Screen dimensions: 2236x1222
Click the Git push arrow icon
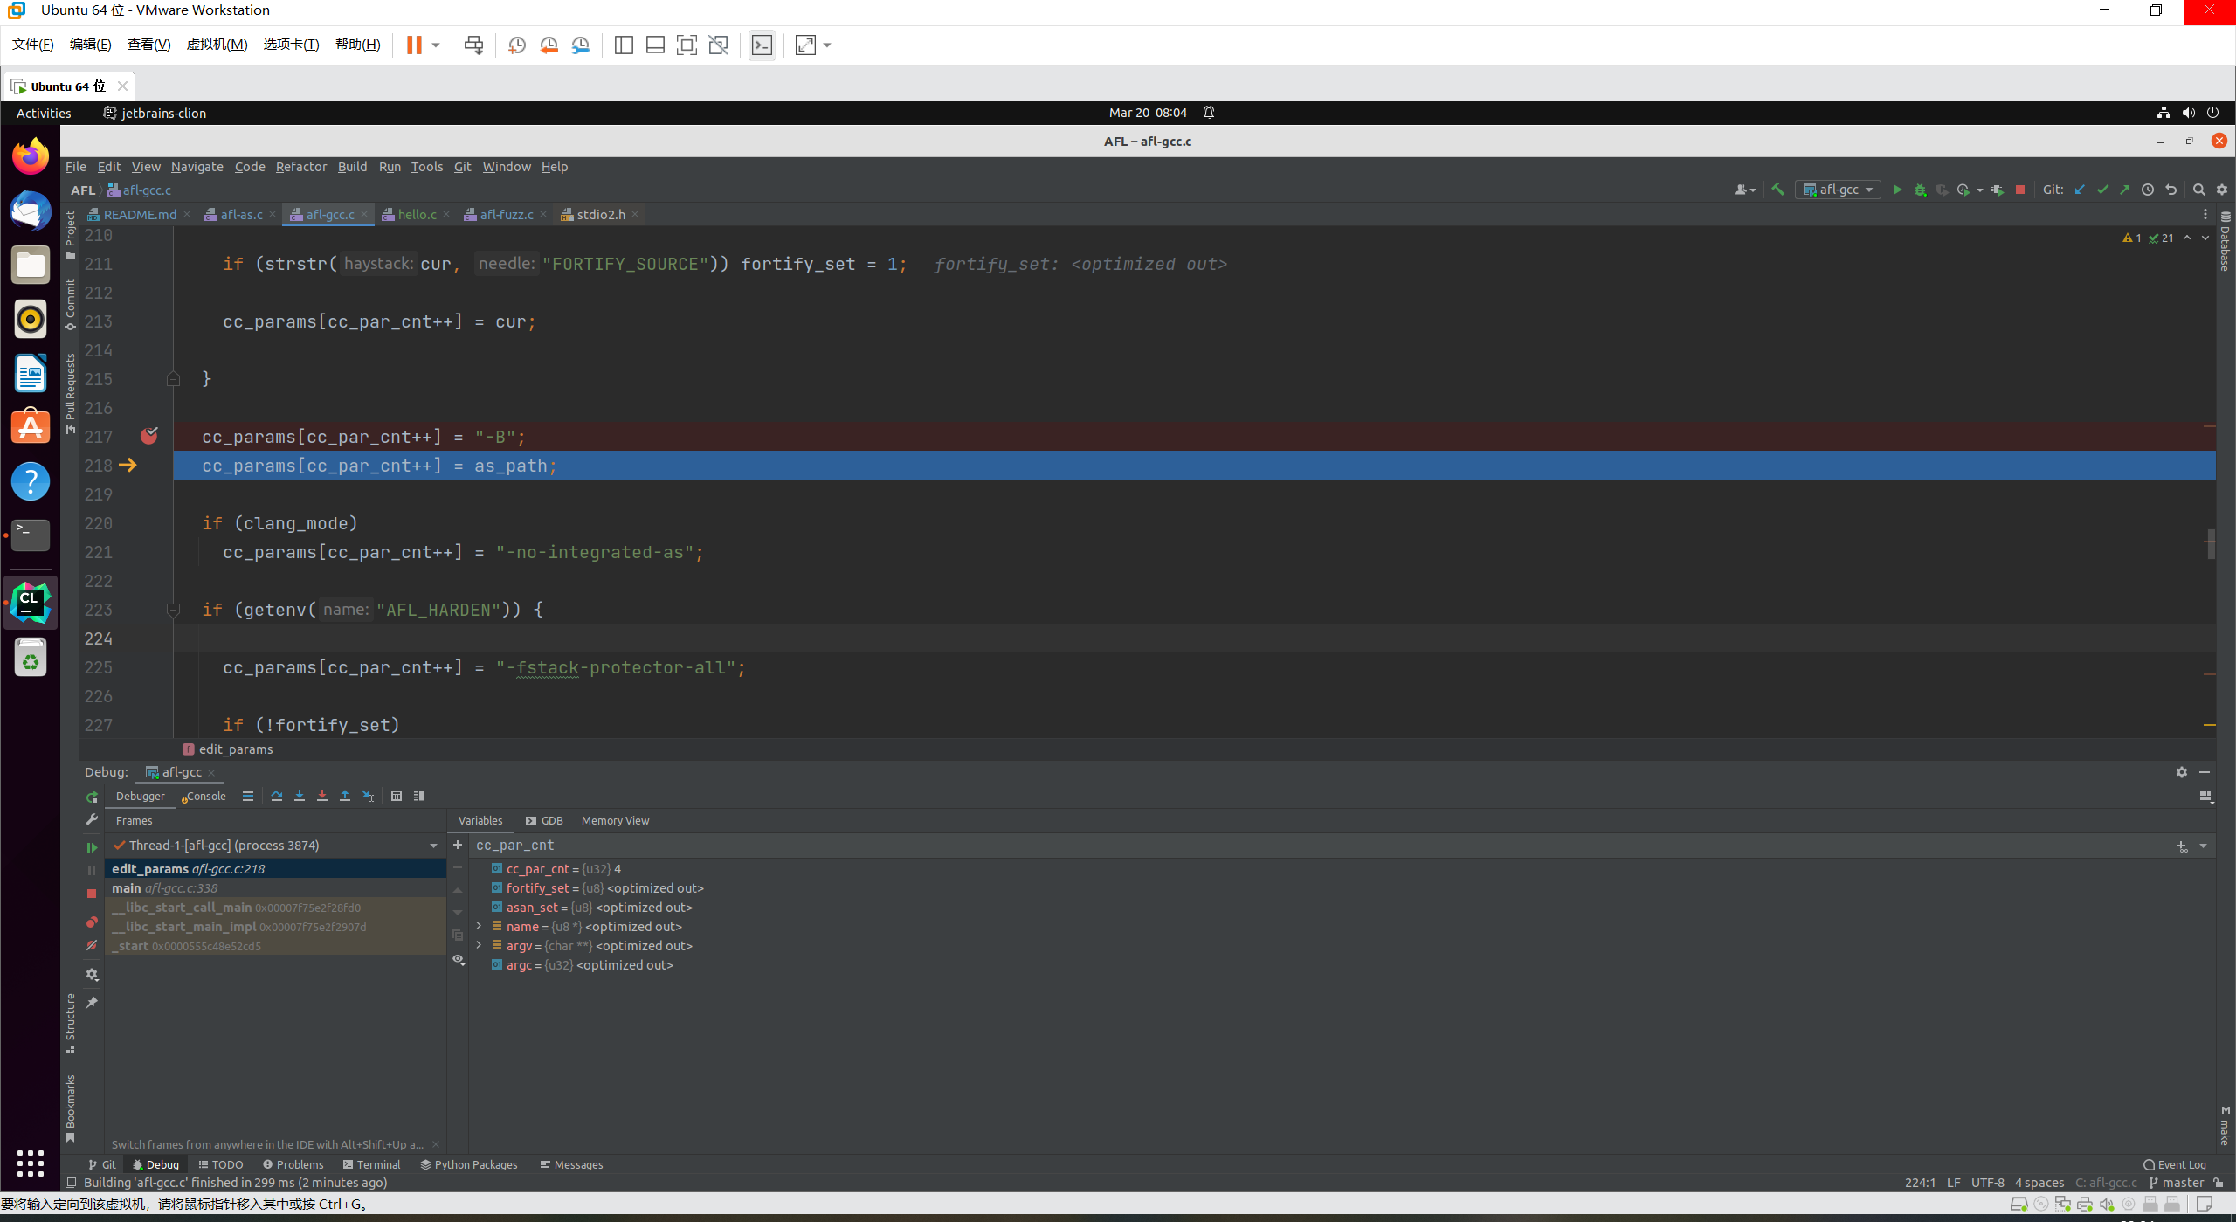click(2124, 190)
